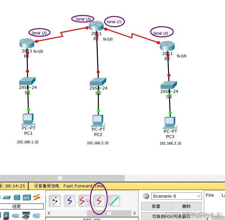225x220 pixels.
Task: Click the 00:14:25 simulation time display
Action: tap(15, 186)
